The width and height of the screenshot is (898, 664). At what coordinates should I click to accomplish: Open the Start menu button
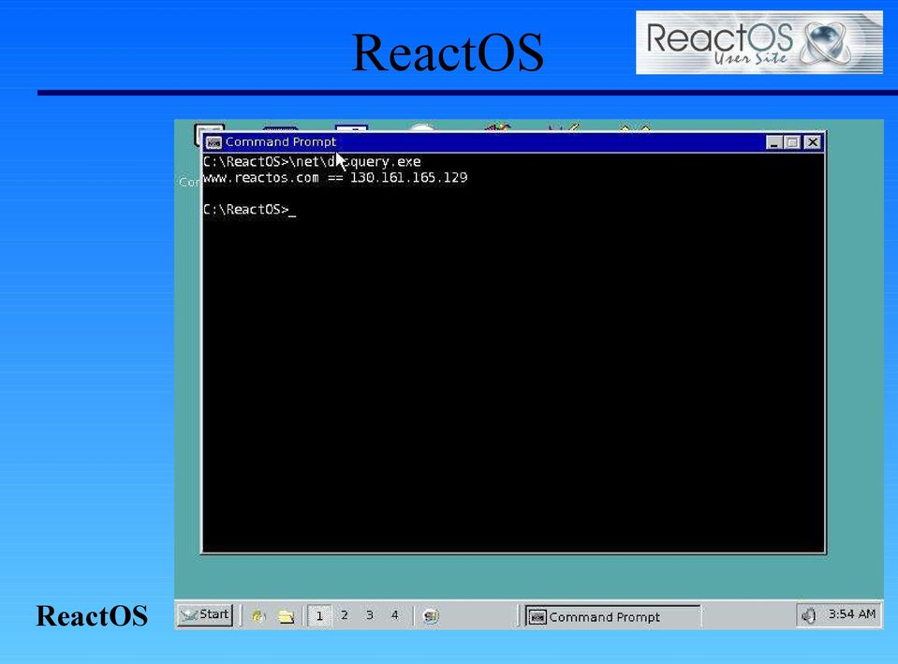coord(205,615)
